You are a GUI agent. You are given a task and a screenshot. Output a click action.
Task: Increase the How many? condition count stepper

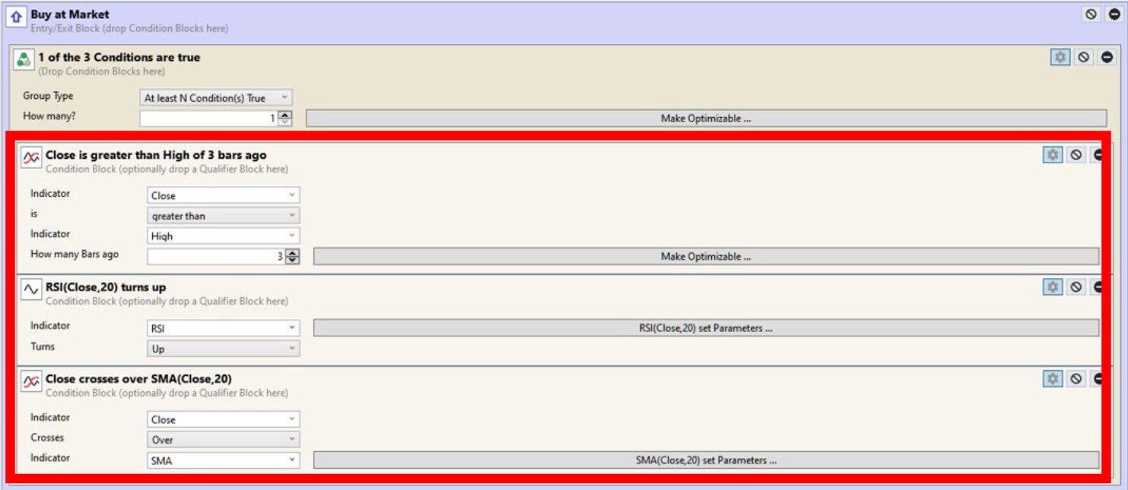click(285, 115)
